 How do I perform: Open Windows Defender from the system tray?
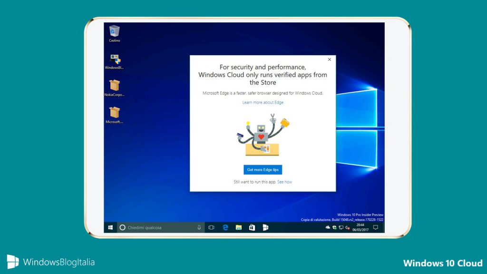coord(334,227)
